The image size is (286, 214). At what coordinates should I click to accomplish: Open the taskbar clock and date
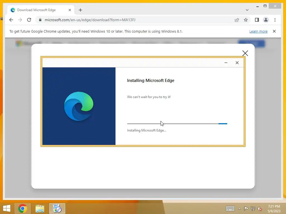[274, 209]
